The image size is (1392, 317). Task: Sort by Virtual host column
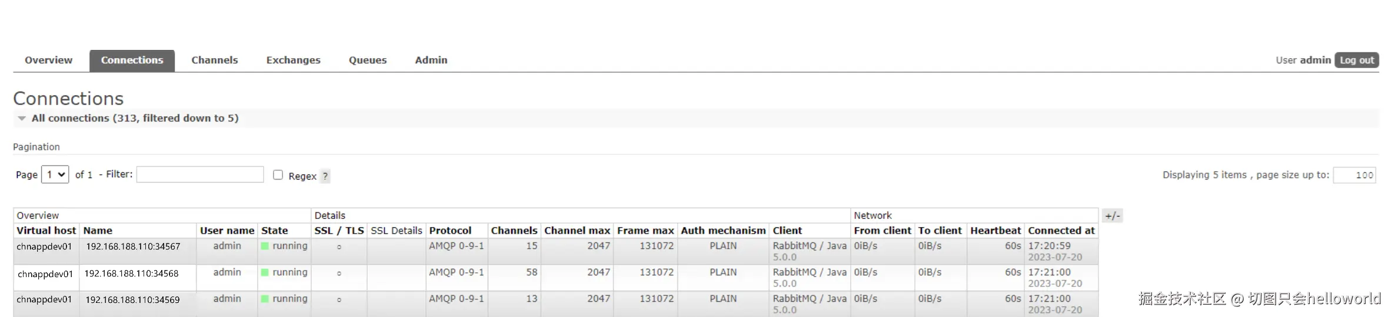pos(46,231)
